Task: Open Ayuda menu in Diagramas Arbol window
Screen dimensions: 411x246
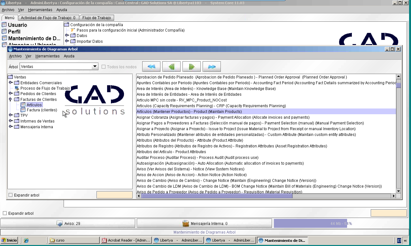Action: point(69,56)
